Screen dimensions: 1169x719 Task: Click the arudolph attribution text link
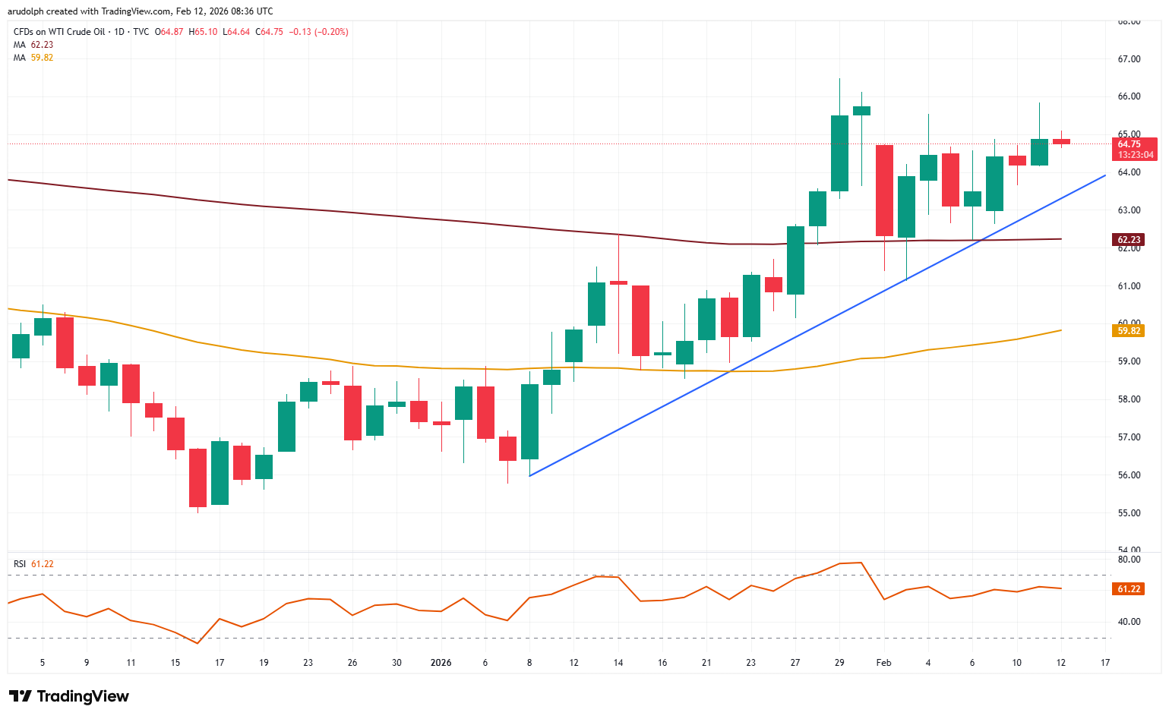click(26, 11)
